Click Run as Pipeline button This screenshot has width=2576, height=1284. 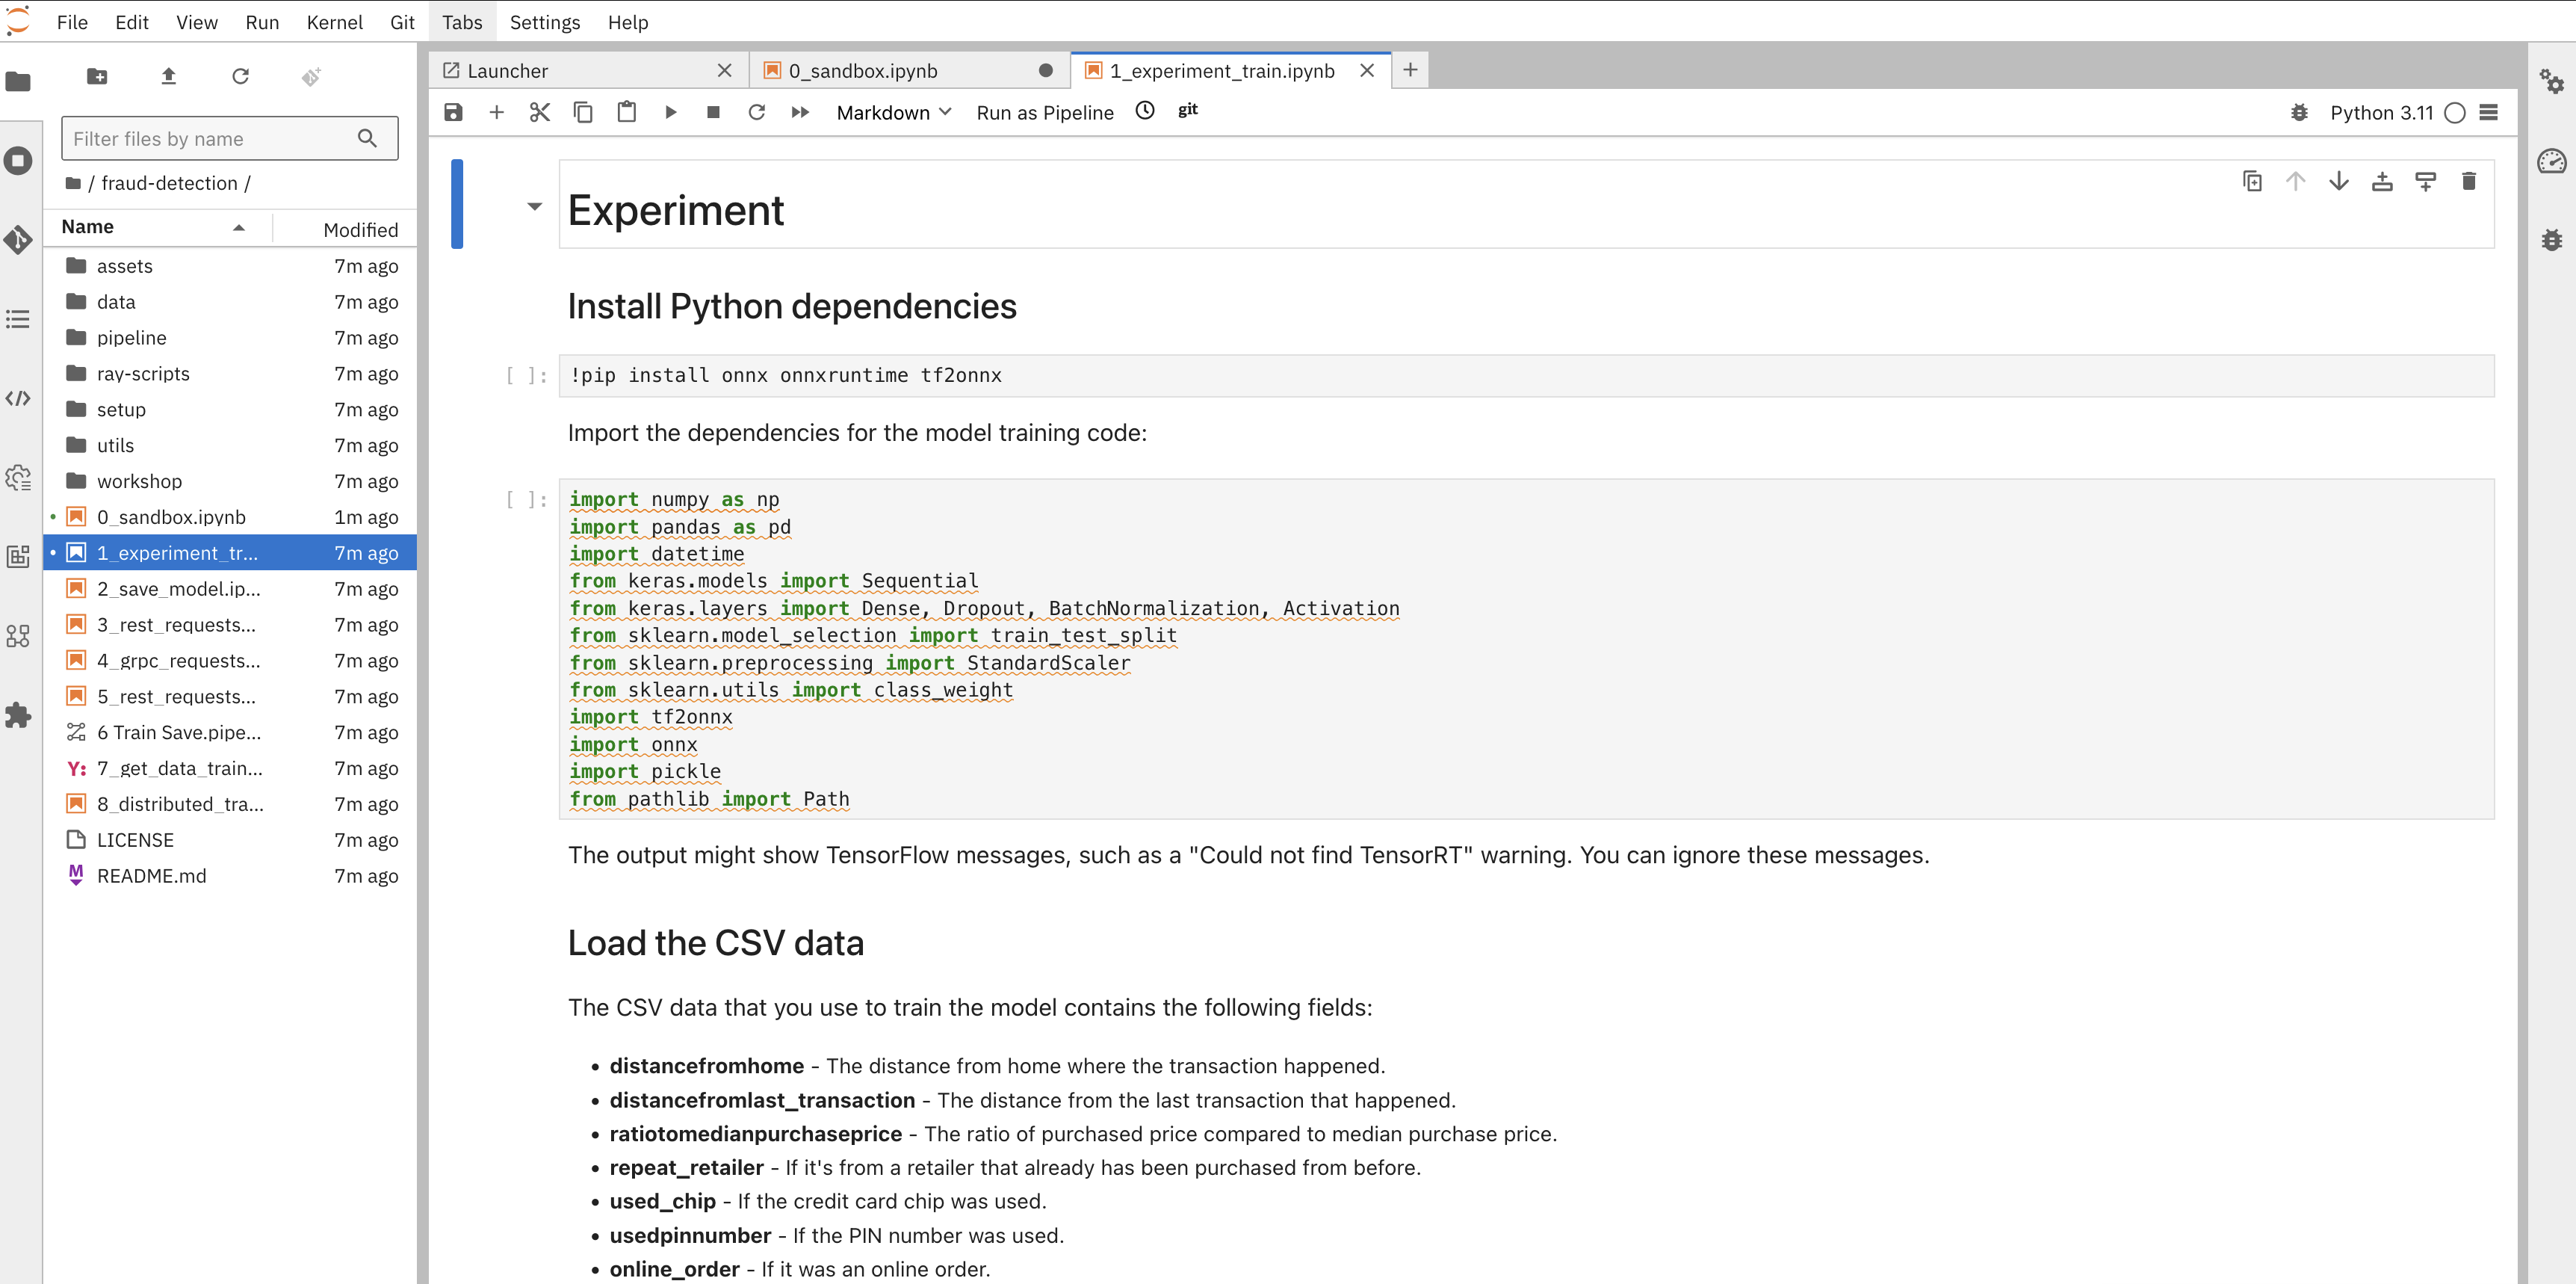(x=1045, y=112)
